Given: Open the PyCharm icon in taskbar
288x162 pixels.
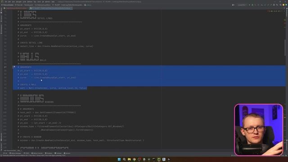Looking at the screenshot, I should 159,159.
